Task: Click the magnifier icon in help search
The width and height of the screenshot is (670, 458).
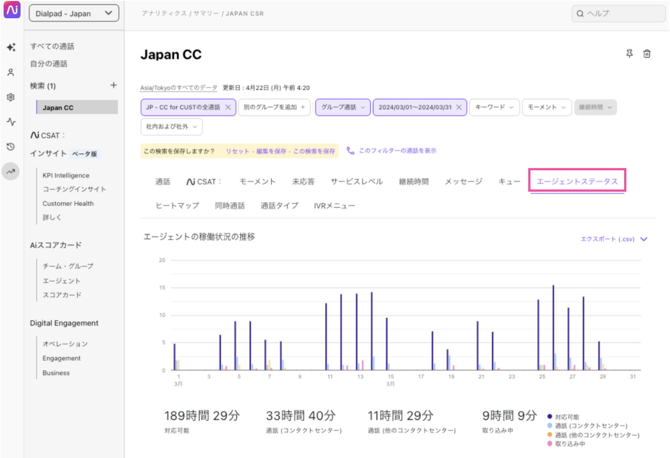Action: [x=580, y=14]
